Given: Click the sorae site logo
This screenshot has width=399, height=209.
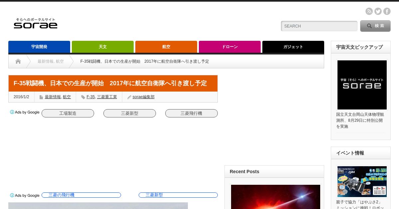Looking at the screenshot, I should point(36,23).
